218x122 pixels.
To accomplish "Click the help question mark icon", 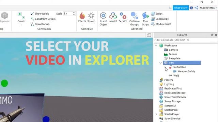I will tap(191, 8).
